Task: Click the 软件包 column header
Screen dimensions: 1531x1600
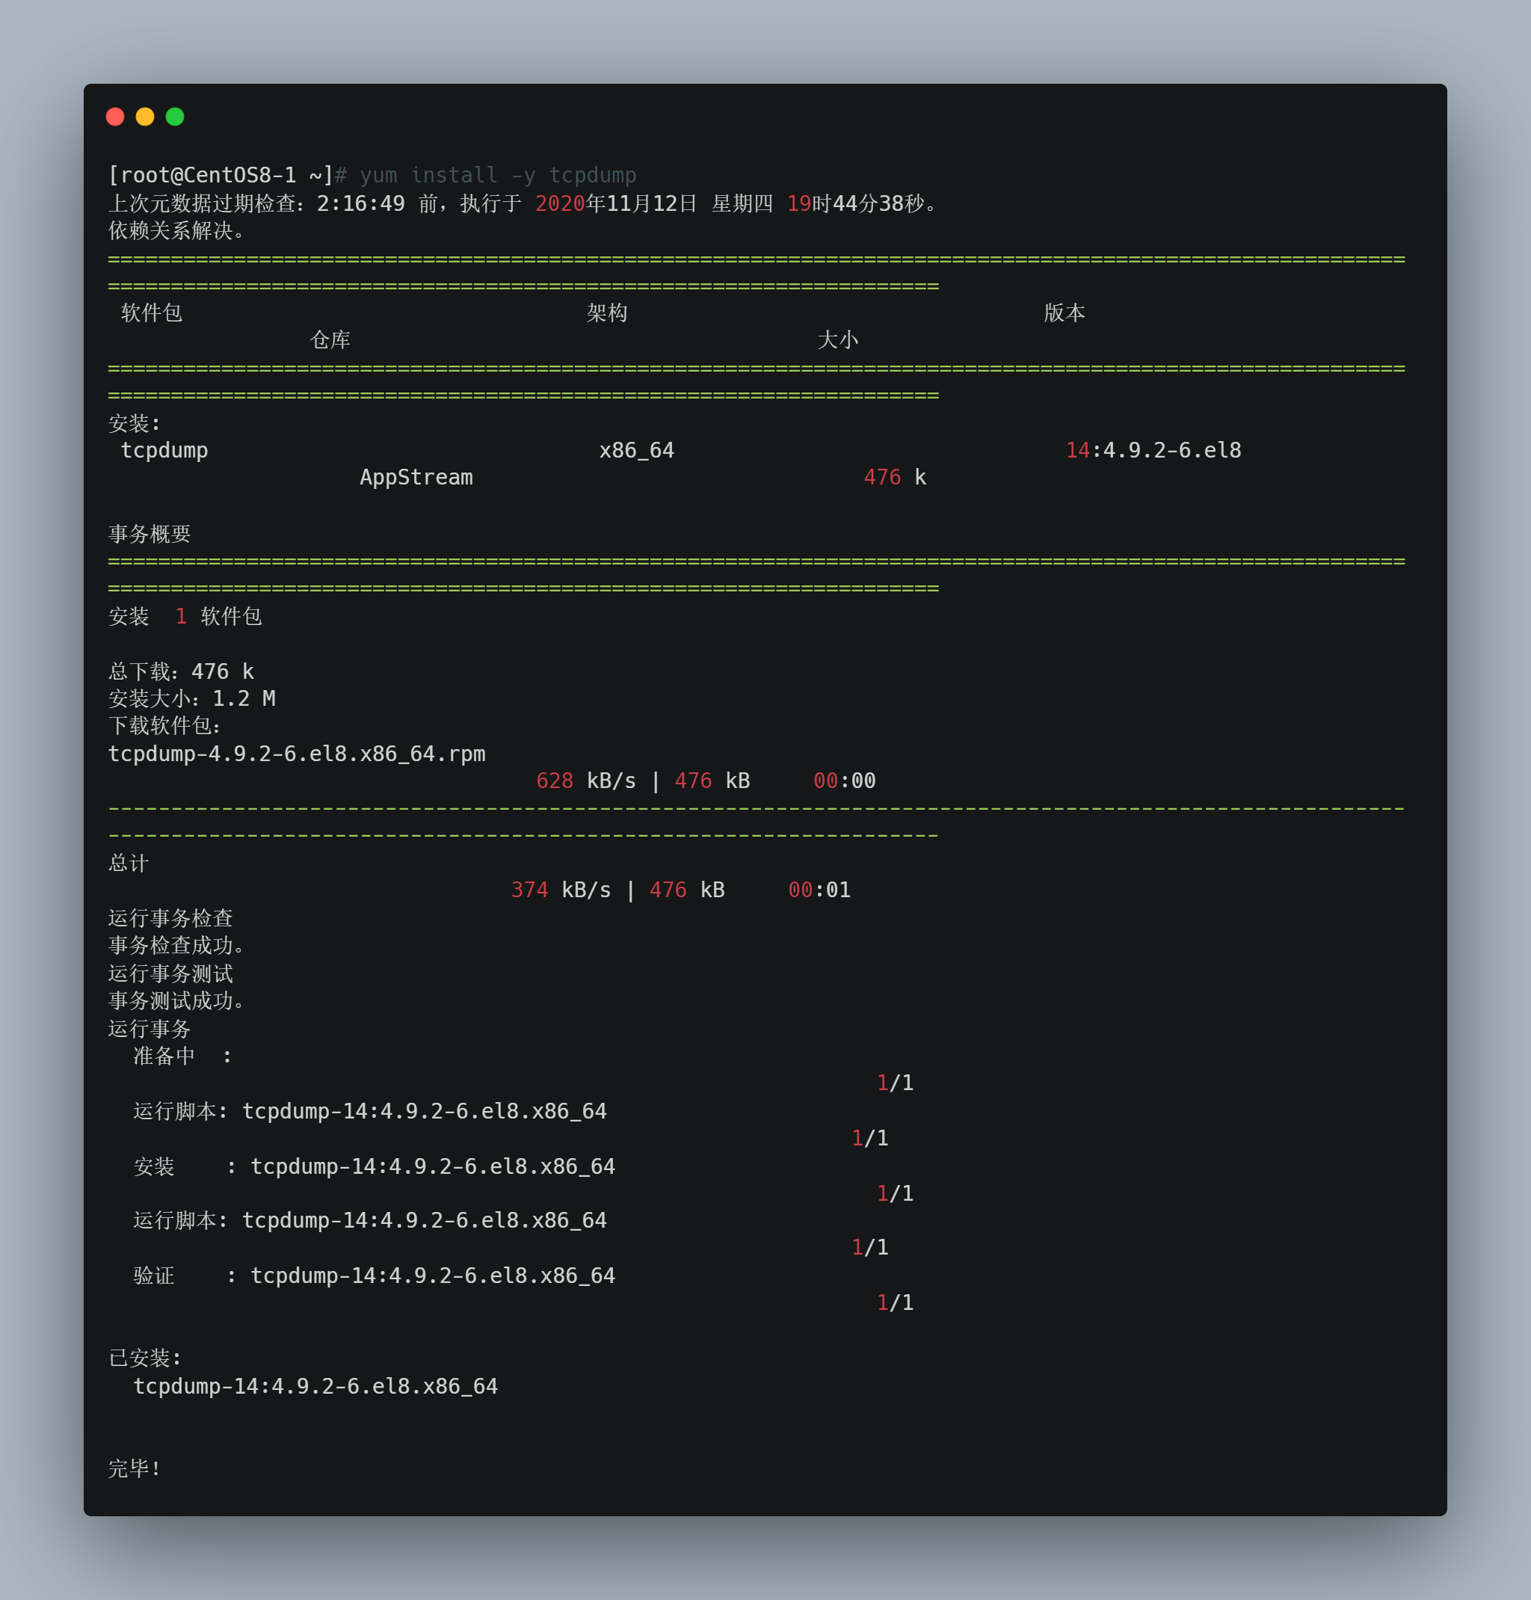Action: click(151, 313)
